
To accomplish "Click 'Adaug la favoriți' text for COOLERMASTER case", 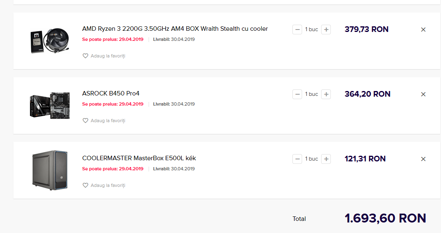I will pyautogui.click(x=108, y=185).
